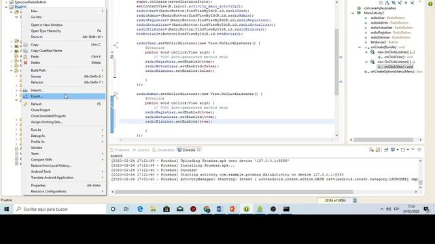Viewport: 435px width, 244px height.
Task: Choose Copy in the context menu
Action: (64, 45)
